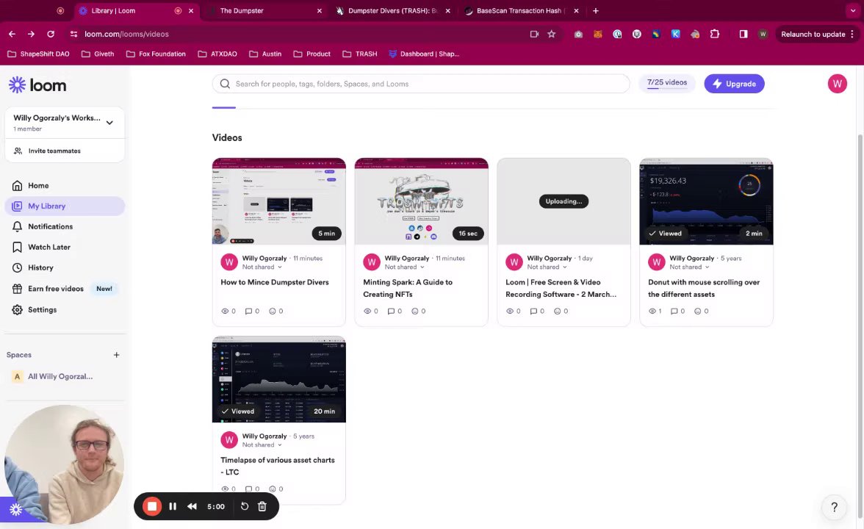Add a new Space with plus icon
The width and height of the screenshot is (864, 529).
click(x=116, y=355)
